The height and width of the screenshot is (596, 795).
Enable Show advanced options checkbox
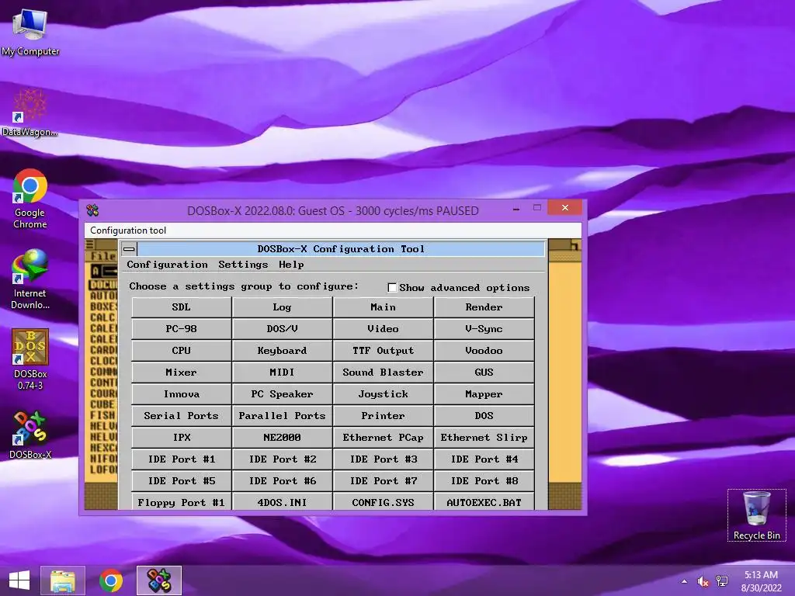pos(392,287)
